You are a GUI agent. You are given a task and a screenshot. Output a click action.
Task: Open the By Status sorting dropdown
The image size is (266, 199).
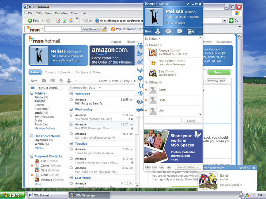(x=152, y=39)
